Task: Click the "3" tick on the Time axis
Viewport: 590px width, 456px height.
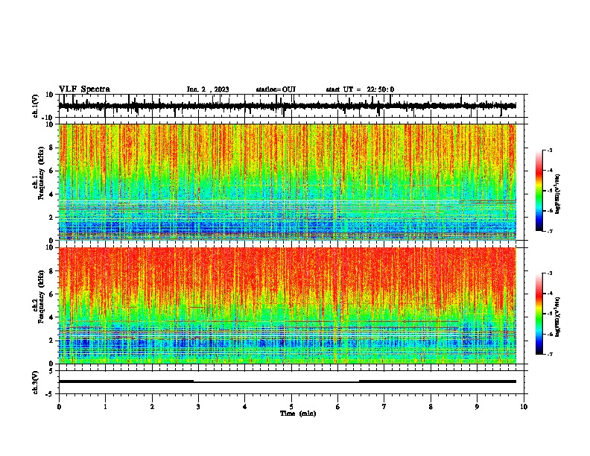Action: [x=198, y=407]
